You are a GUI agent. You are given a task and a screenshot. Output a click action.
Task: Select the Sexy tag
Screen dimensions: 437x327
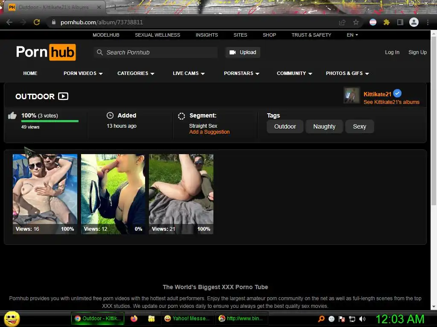click(x=359, y=126)
